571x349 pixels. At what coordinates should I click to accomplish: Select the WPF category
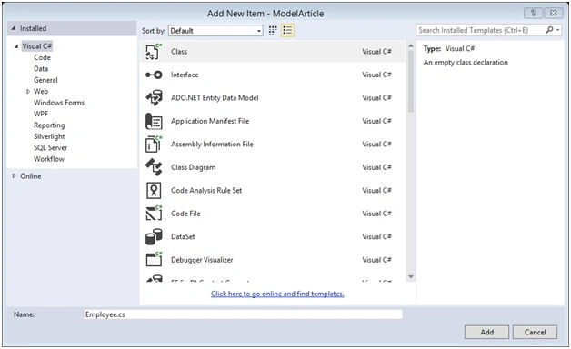tap(41, 114)
